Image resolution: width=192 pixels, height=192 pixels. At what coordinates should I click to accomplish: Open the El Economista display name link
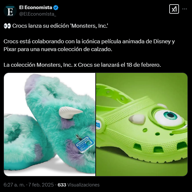click(35, 7)
